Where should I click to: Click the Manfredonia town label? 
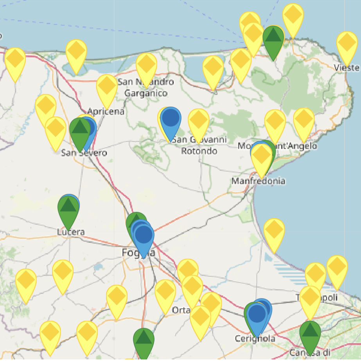[x=258, y=181]
